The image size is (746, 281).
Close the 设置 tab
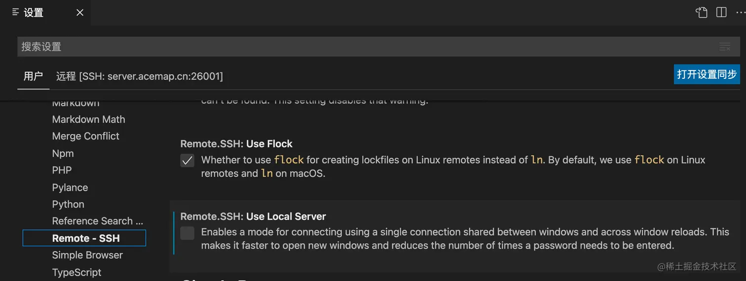pyautogui.click(x=79, y=13)
